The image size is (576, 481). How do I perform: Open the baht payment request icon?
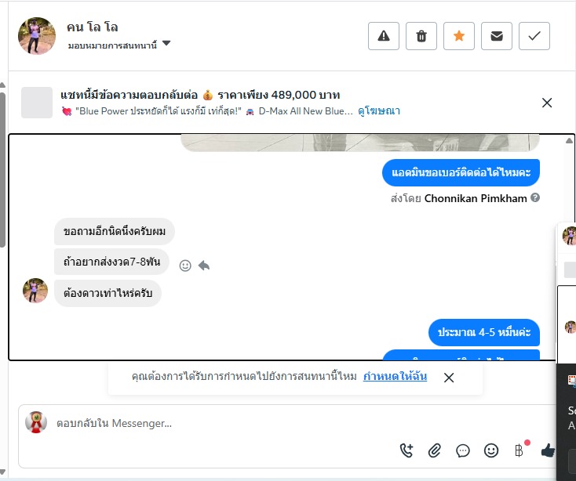coord(519,450)
